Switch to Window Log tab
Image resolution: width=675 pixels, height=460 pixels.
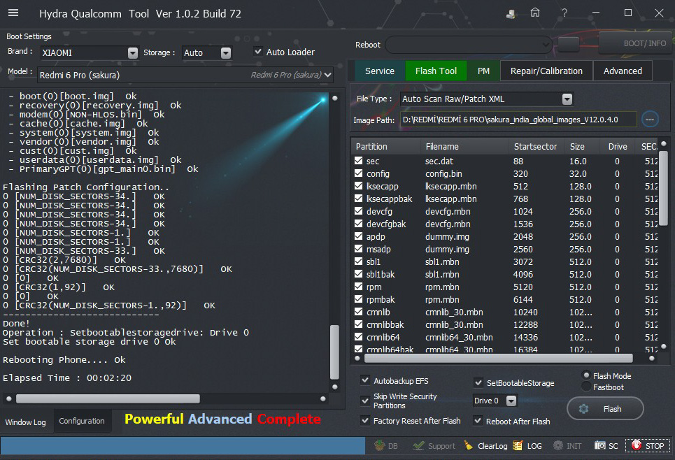point(25,422)
